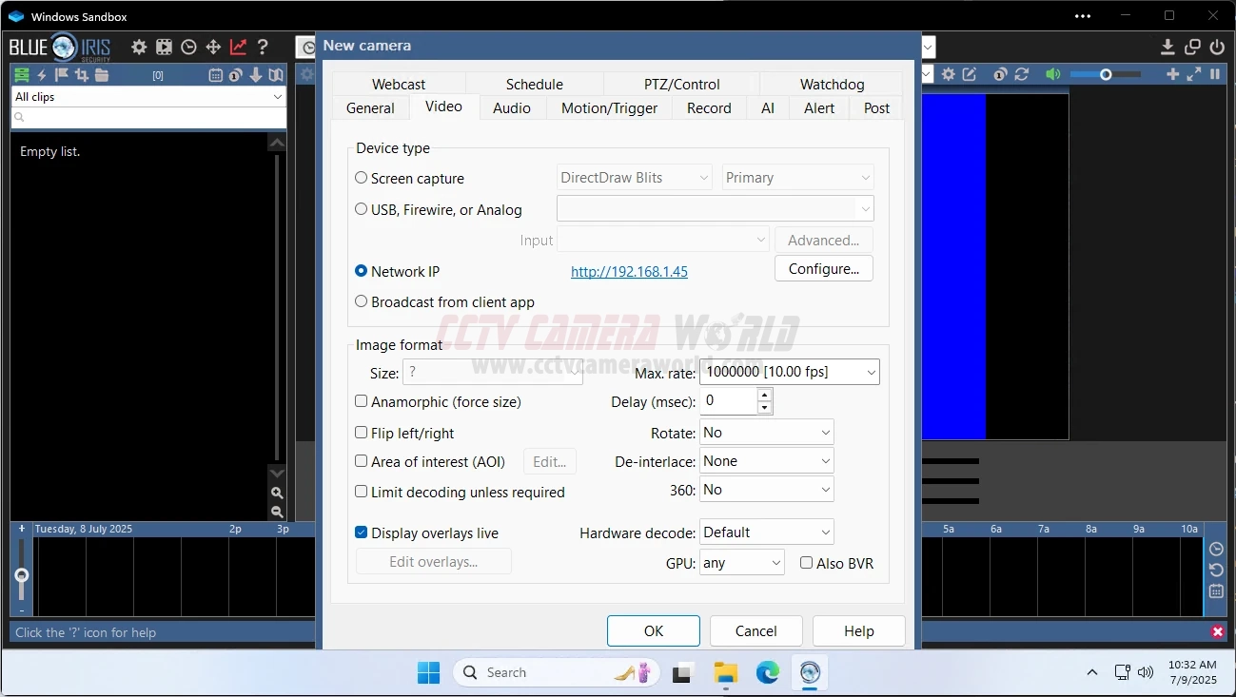Enable the Anamorphic (force size) checkbox
This screenshot has height=697, width=1236.
coord(361,400)
